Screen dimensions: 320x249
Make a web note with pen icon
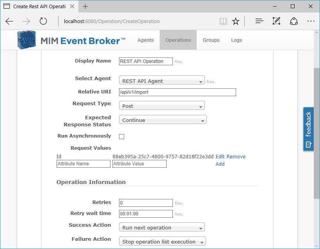click(x=276, y=21)
